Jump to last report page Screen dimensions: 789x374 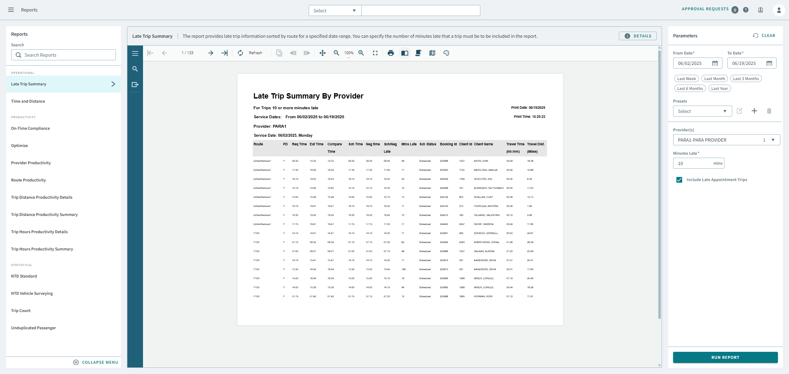224,53
